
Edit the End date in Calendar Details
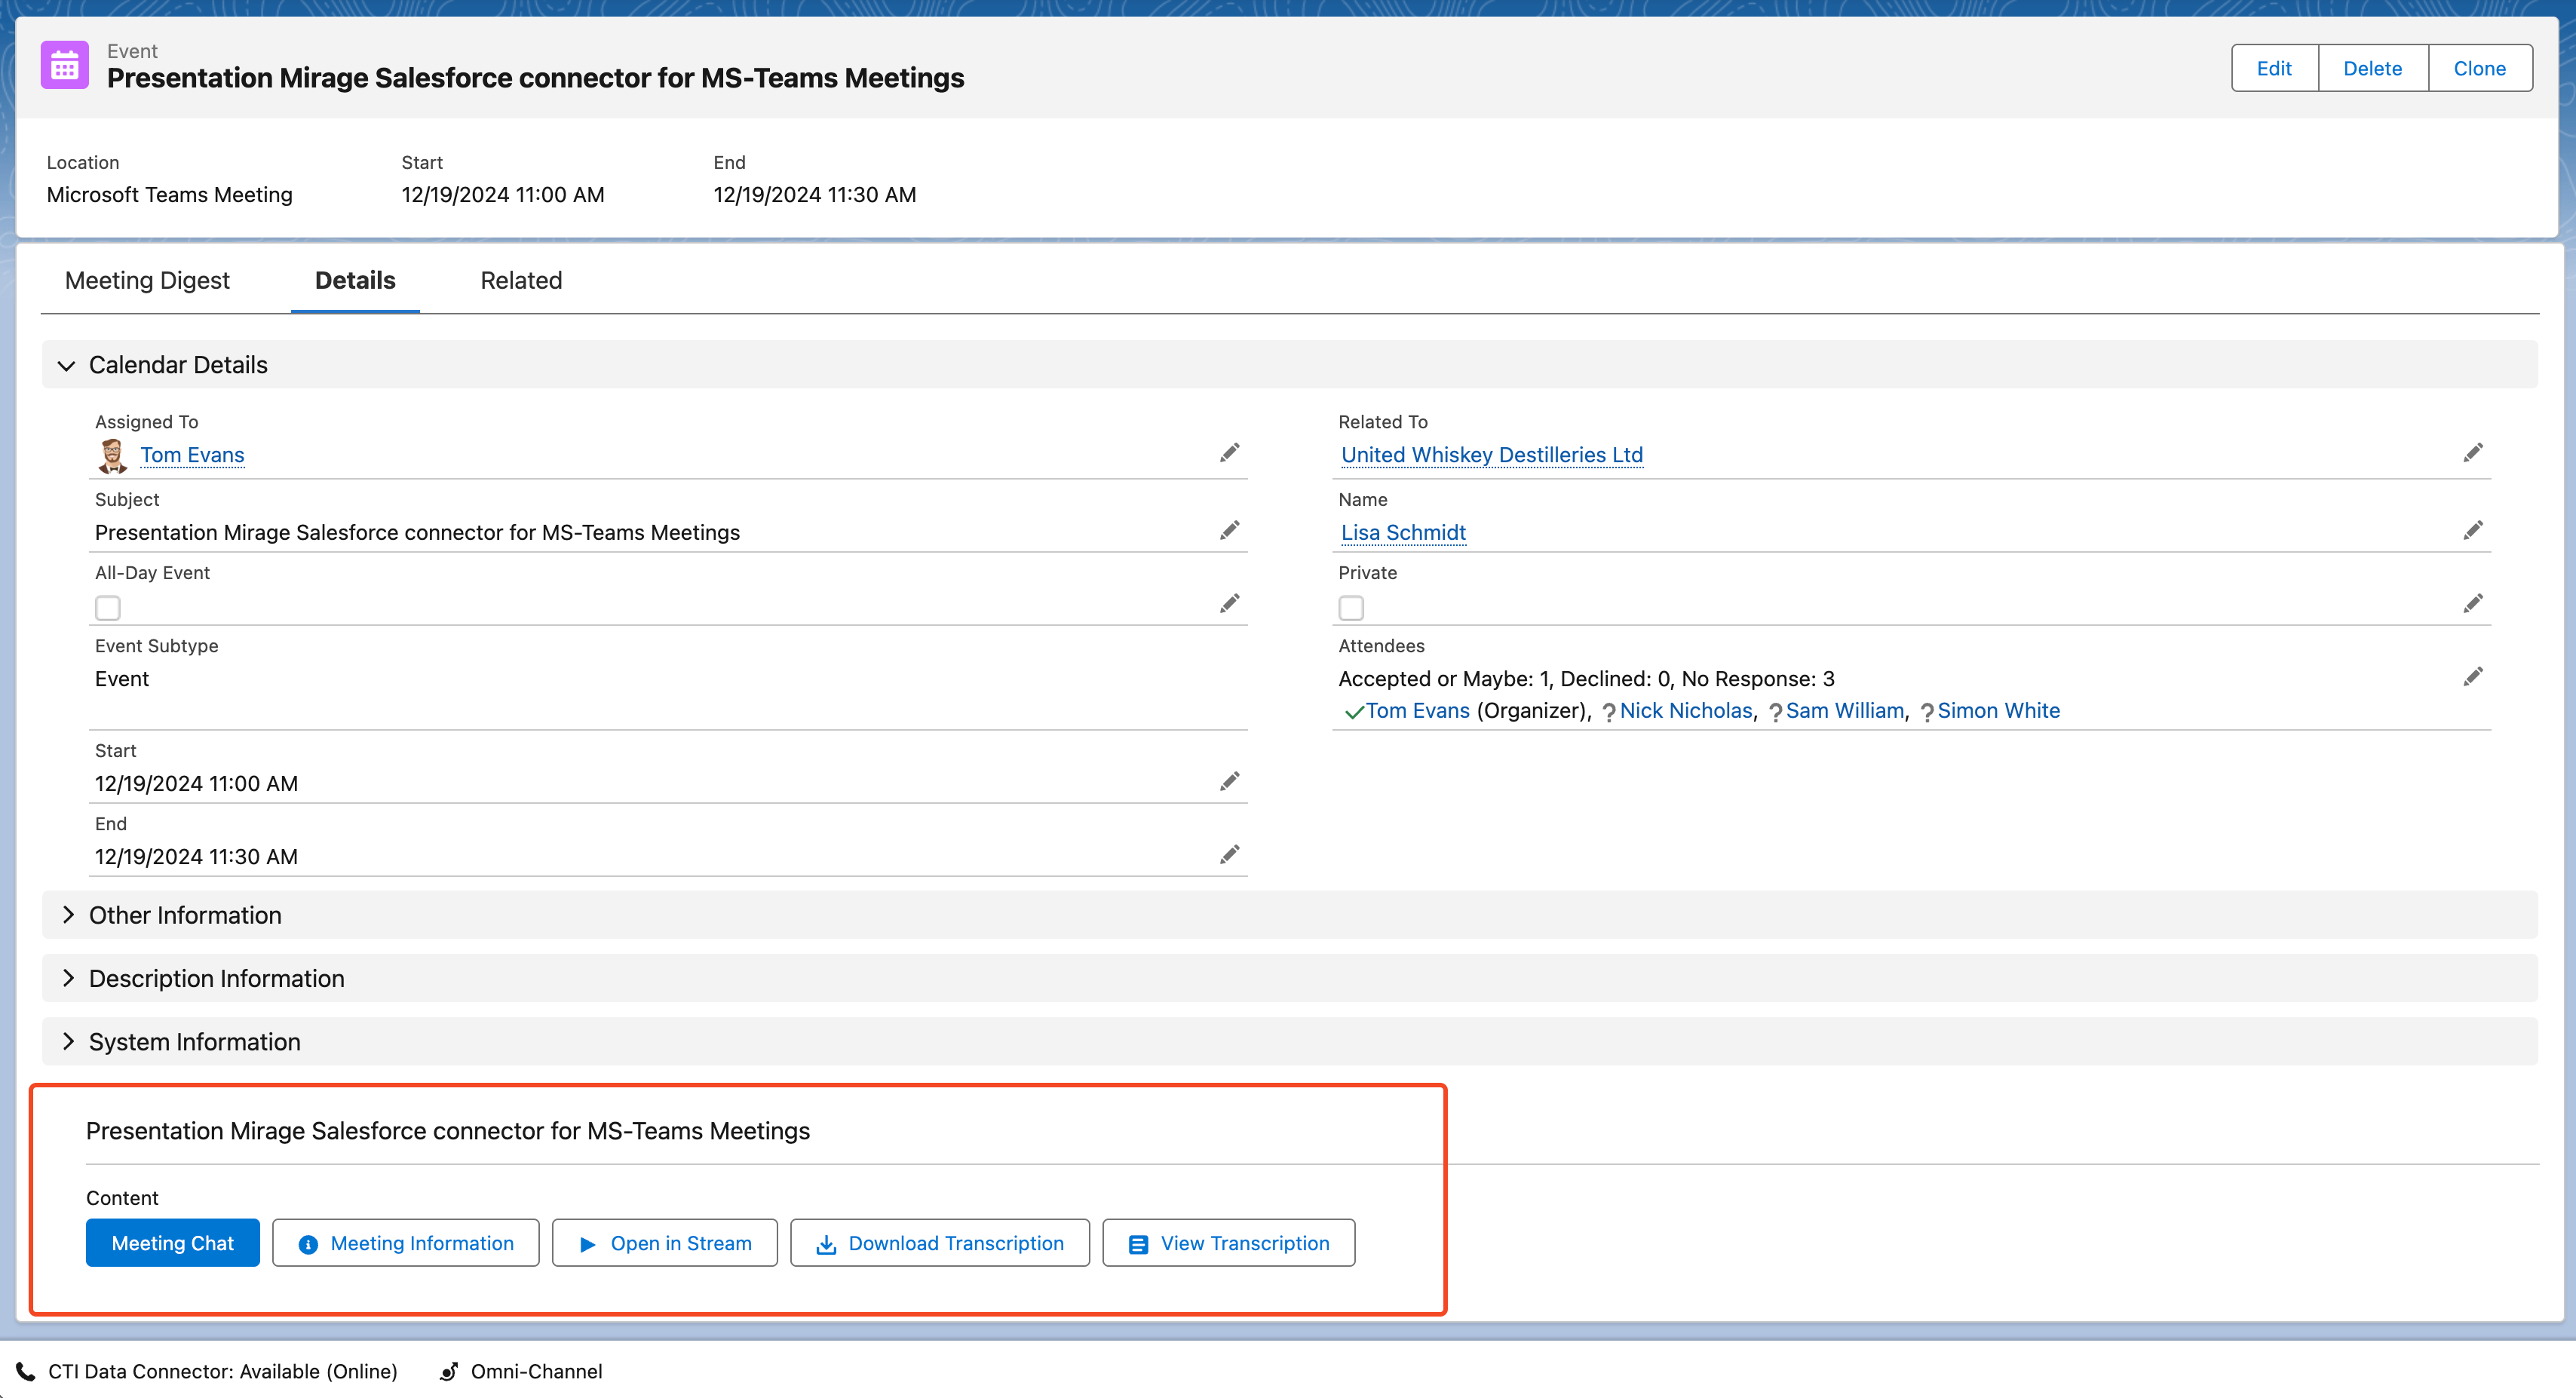coord(1229,854)
